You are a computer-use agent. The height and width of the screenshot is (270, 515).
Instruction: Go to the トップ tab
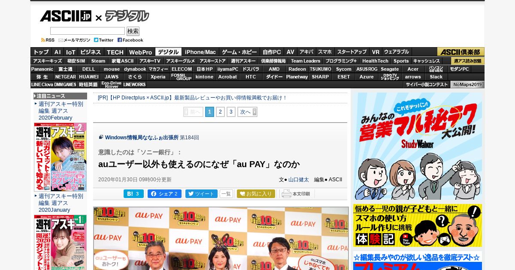point(41,52)
